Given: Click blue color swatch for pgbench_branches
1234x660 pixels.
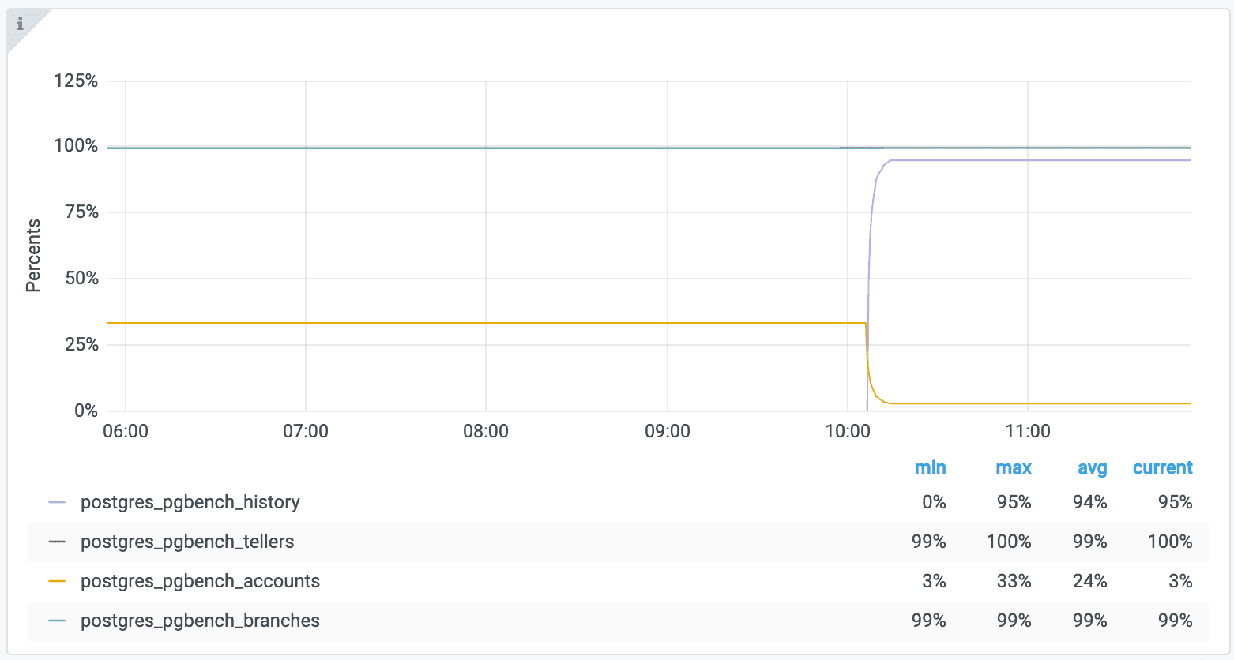Looking at the screenshot, I should pos(57,621).
